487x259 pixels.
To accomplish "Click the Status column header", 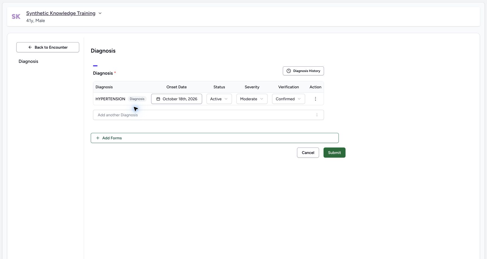I will 219,87.
